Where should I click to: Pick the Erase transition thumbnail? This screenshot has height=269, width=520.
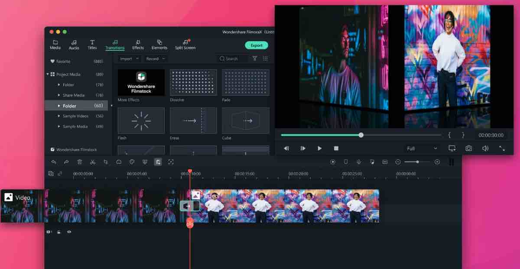[193, 121]
